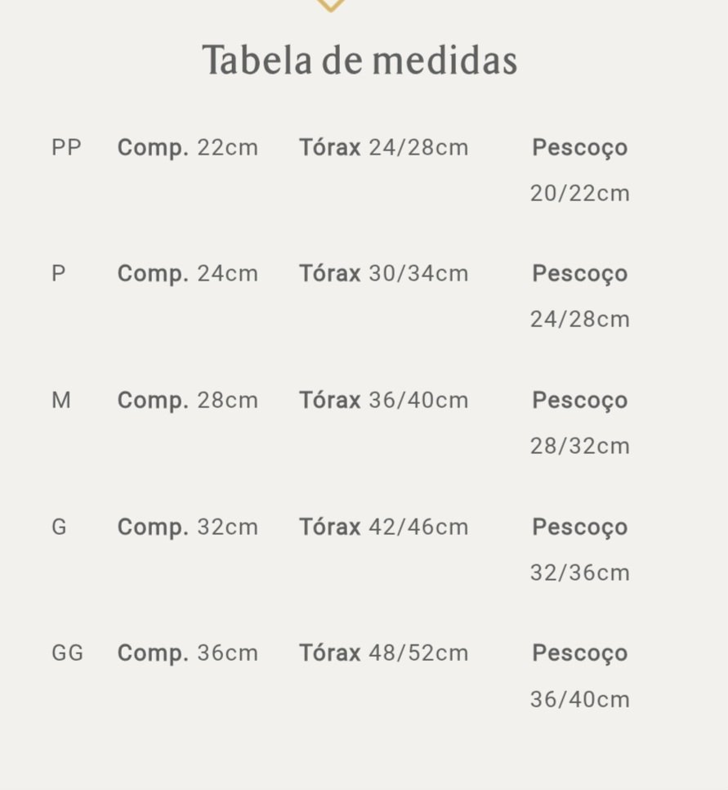Select the PP size label
The image size is (728, 790).
[66, 148]
